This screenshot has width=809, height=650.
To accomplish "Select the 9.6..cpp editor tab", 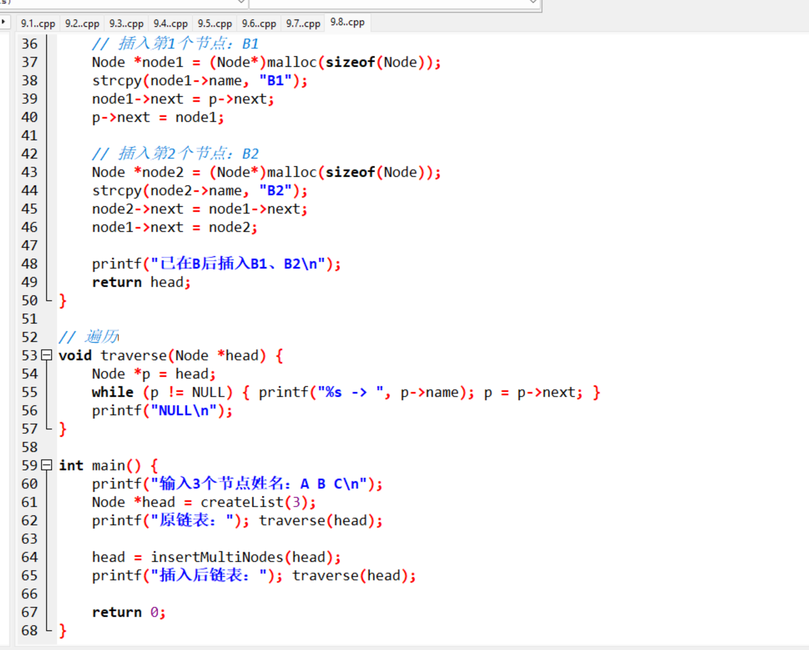I will pos(259,23).
